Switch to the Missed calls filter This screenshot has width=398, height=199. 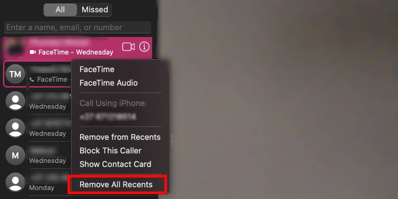[95, 10]
